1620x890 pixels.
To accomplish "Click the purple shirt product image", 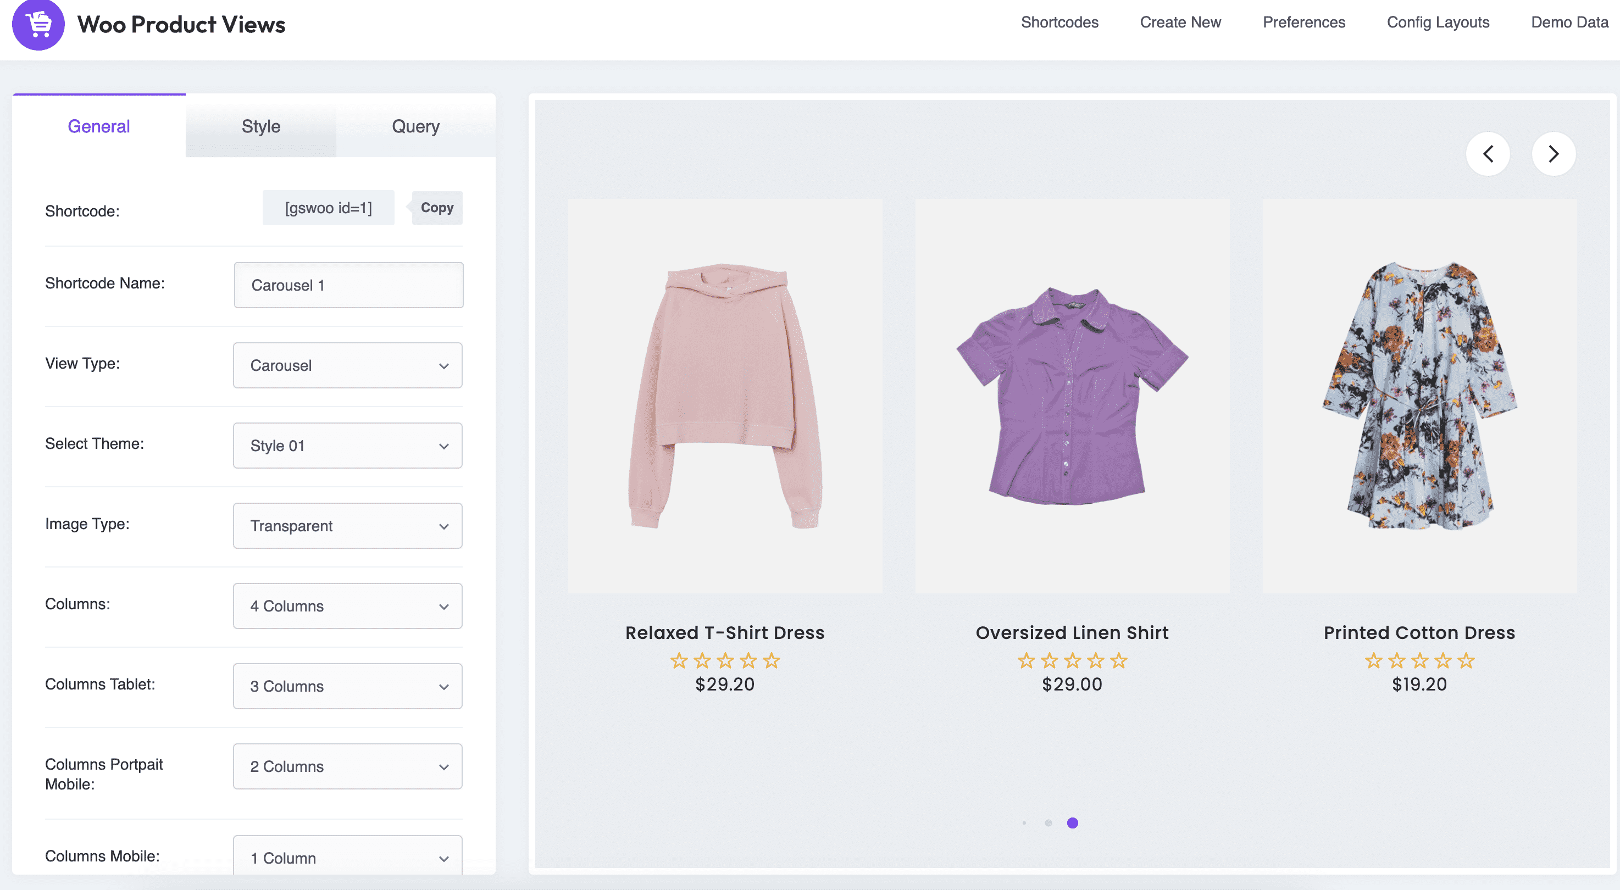I will pyautogui.click(x=1072, y=396).
